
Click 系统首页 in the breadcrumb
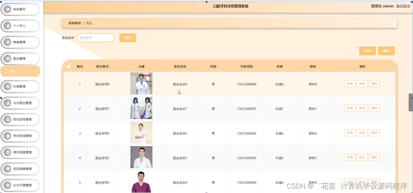pos(75,23)
